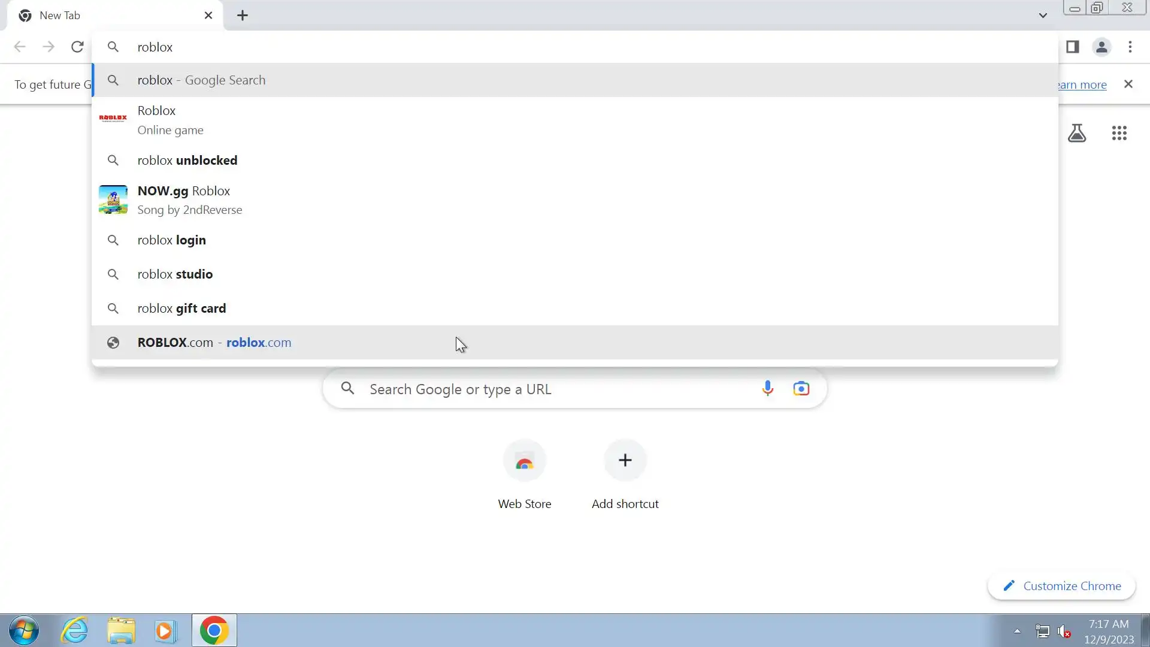Select the roblox unblocked suggestion
The image size is (1150, 647).
187,161
